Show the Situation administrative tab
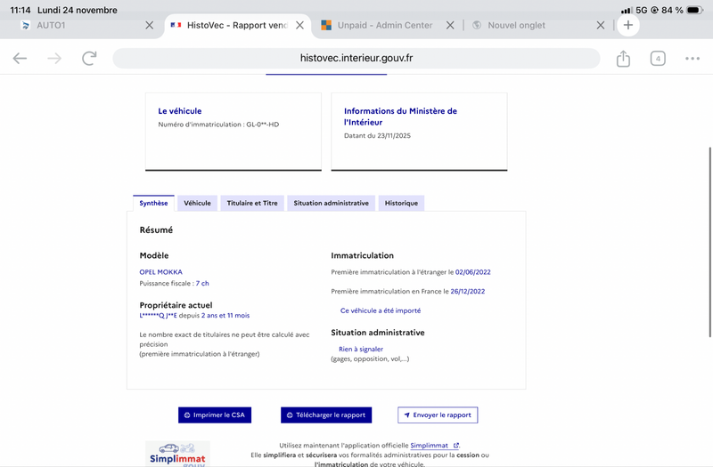This screenshot has height=467, width=713. coord(331,203)
